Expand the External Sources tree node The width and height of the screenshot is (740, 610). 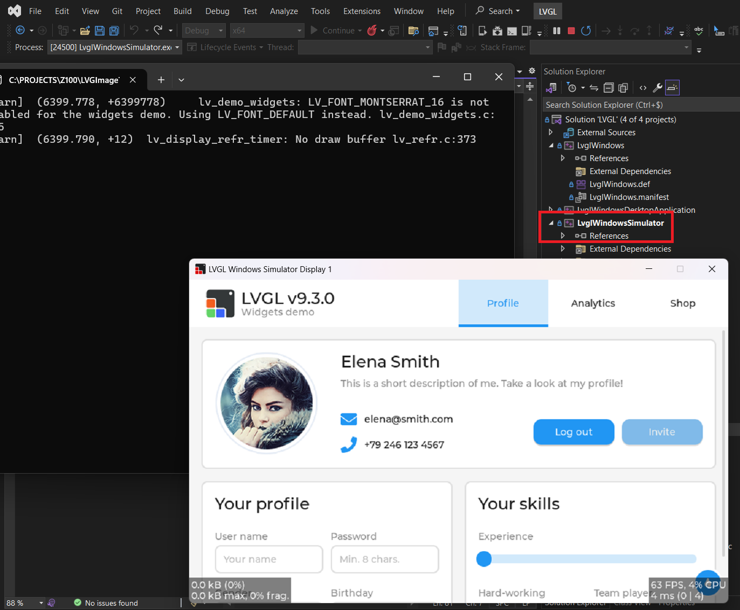pyautogui.click(x=550, y=132)
